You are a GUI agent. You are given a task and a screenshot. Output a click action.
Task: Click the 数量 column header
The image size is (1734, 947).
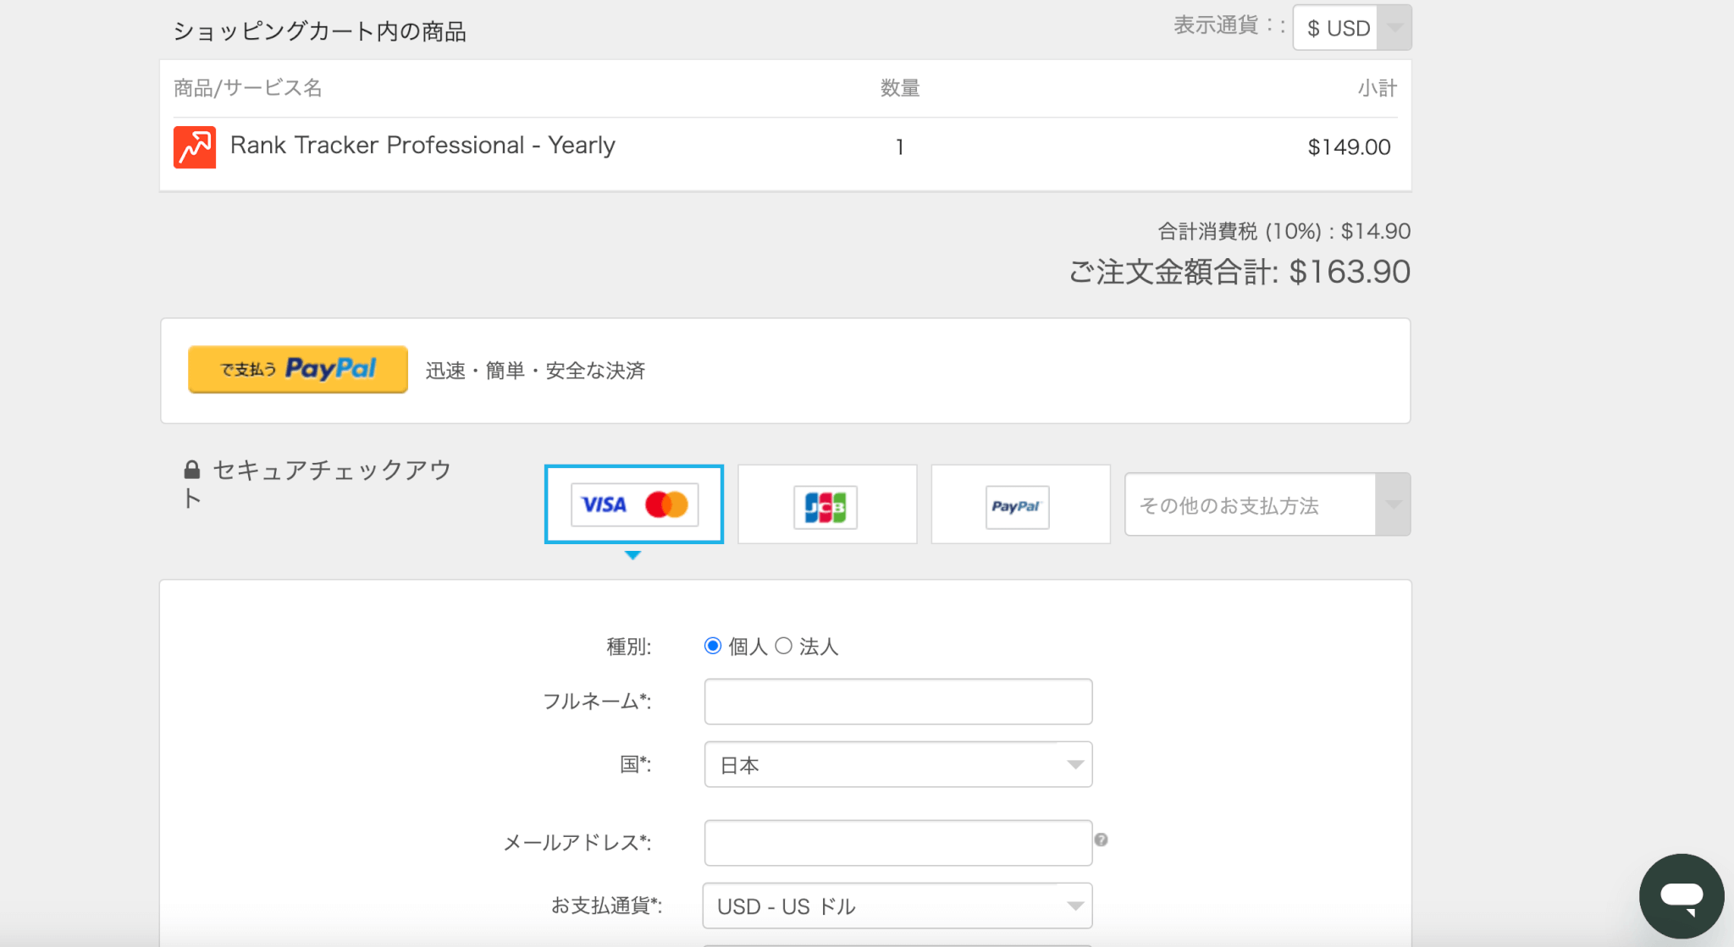click(x=900, y=88)
